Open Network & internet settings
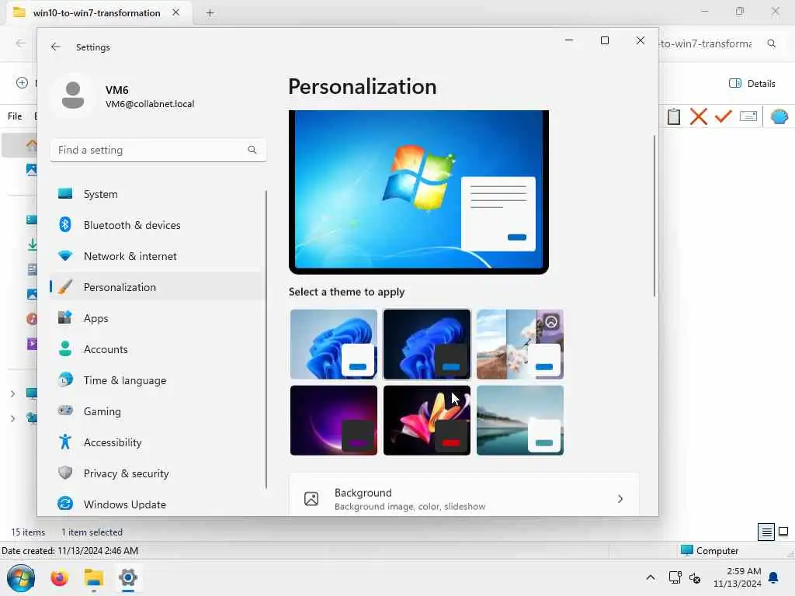795x596 pixels. click(x=157, y=256)
